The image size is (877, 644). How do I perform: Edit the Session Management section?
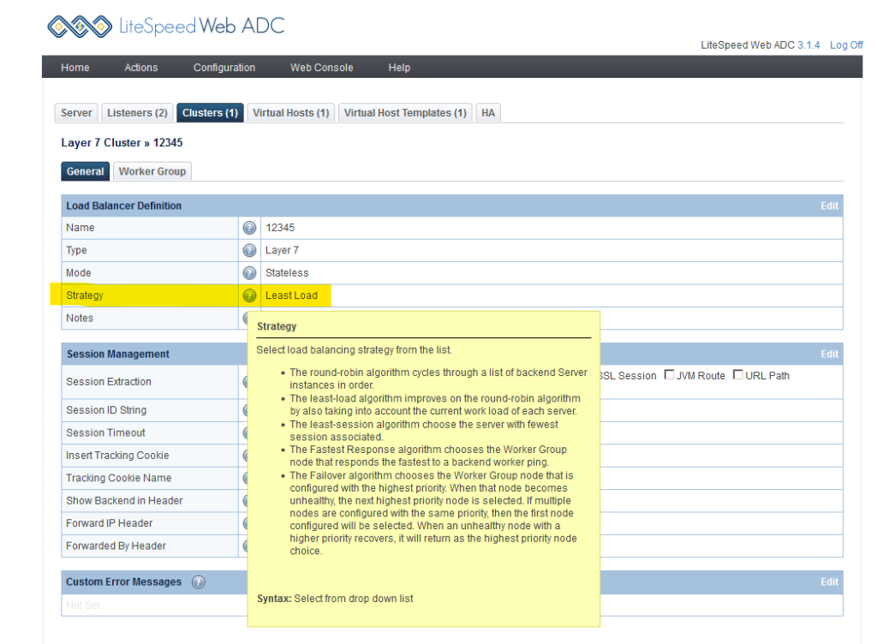[829, 354]
